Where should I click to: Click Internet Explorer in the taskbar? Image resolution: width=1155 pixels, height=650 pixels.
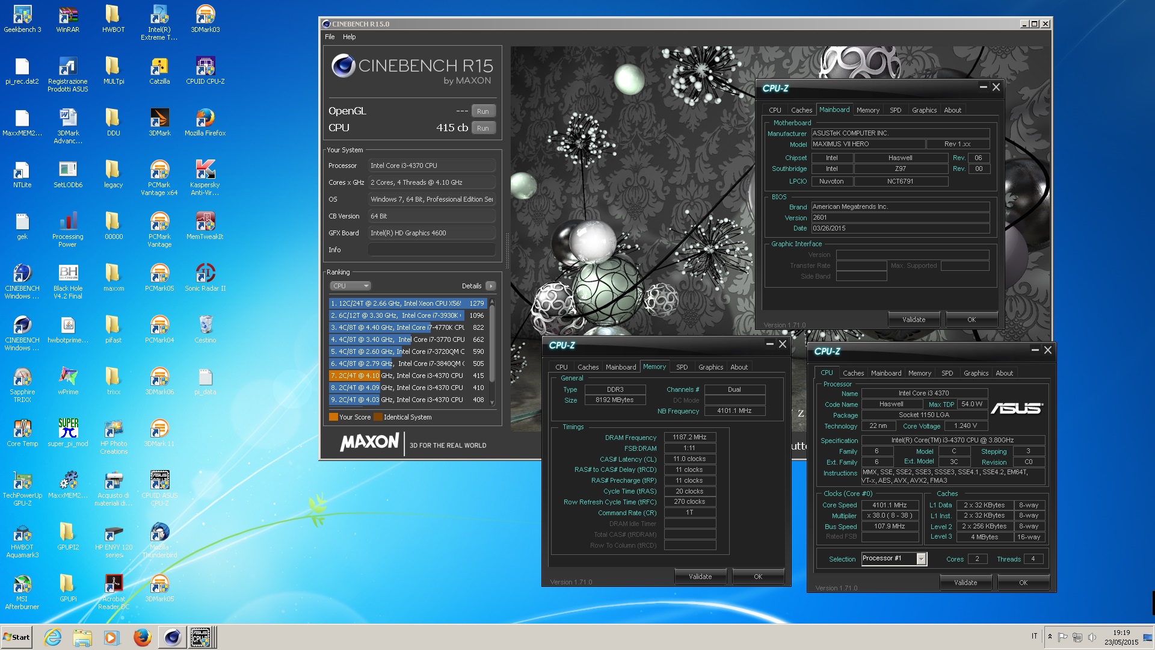(53, 637)
